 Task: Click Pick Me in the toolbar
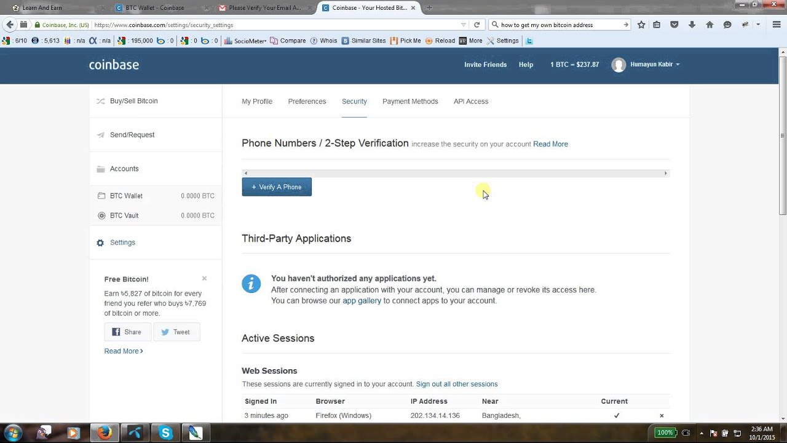(x=406, y=41)
